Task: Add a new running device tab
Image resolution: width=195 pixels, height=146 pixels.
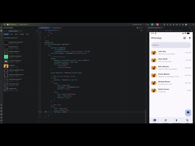Action: pos(164,28)
